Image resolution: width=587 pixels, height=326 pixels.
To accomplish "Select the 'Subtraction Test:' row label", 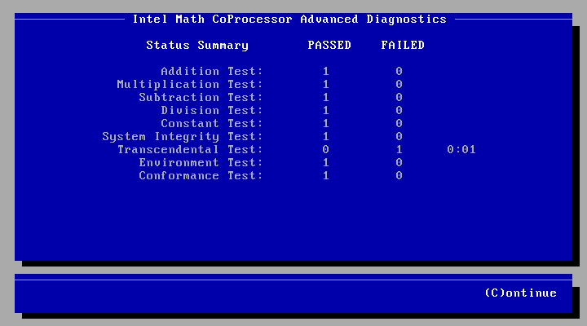I will tap(201, 97).
